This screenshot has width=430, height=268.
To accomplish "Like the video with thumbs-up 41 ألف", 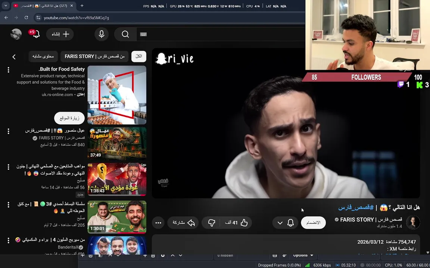I will click(x=236, y=223).
